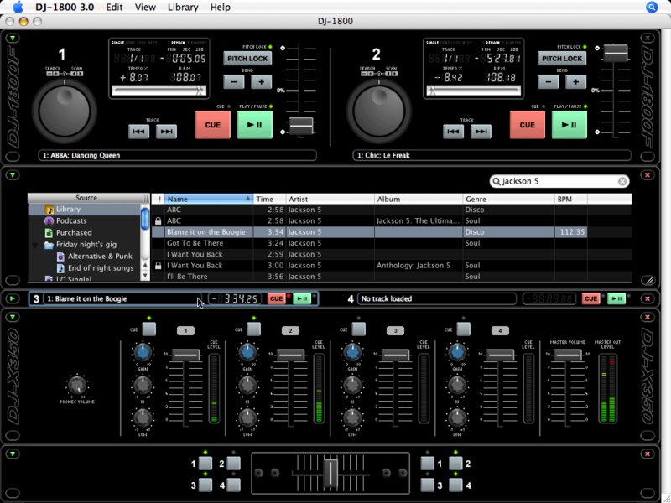This screenshot has width=671, height=503.
Task: Click Phones Volume knob on mixer
Action: (77, 385)
